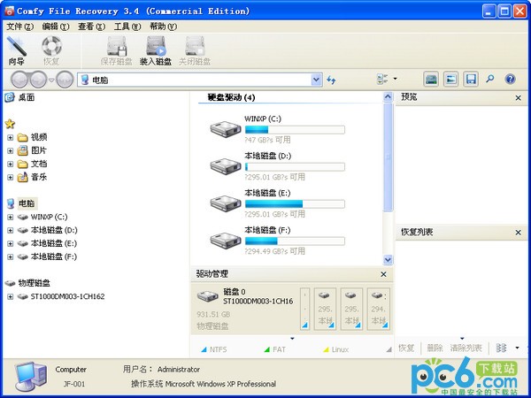Expand 本地磁盘 (E:) tree node
Viewport: 531px width, 398px height.
10,244
